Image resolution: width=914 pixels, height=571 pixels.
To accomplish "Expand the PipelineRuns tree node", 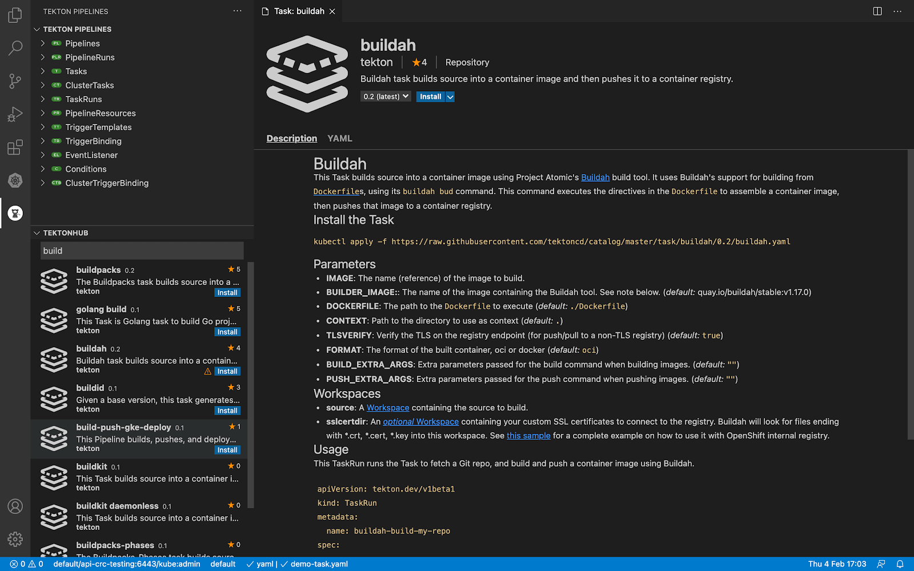I will click(43, 57).
